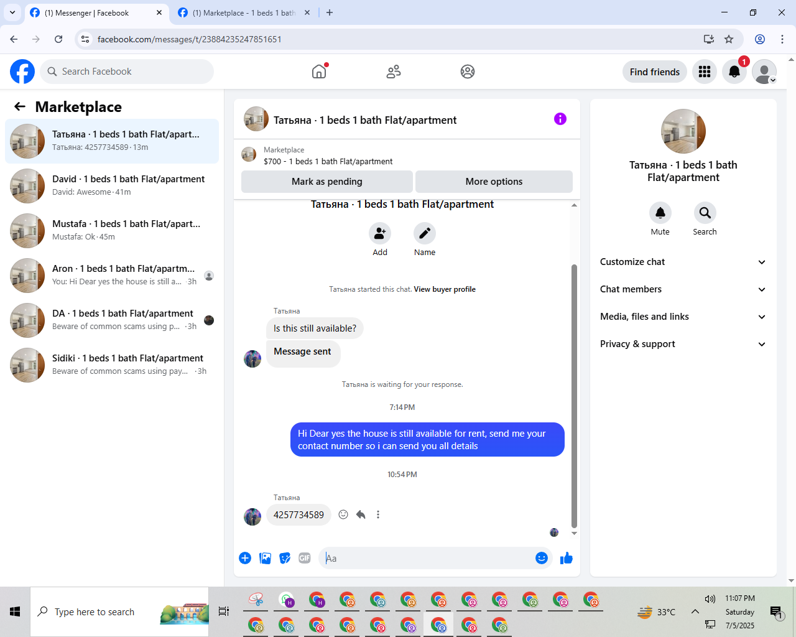Click the blue message bubble text
This screenshot has height=637, width=796.
(427, 439)
